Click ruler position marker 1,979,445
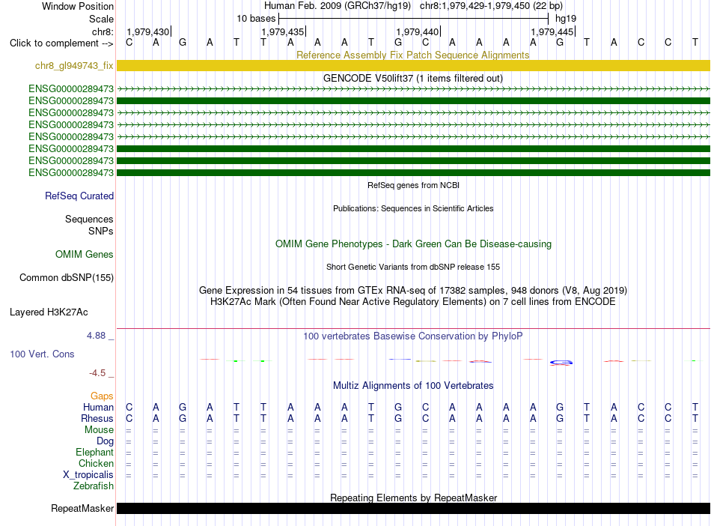 (552, 31)
